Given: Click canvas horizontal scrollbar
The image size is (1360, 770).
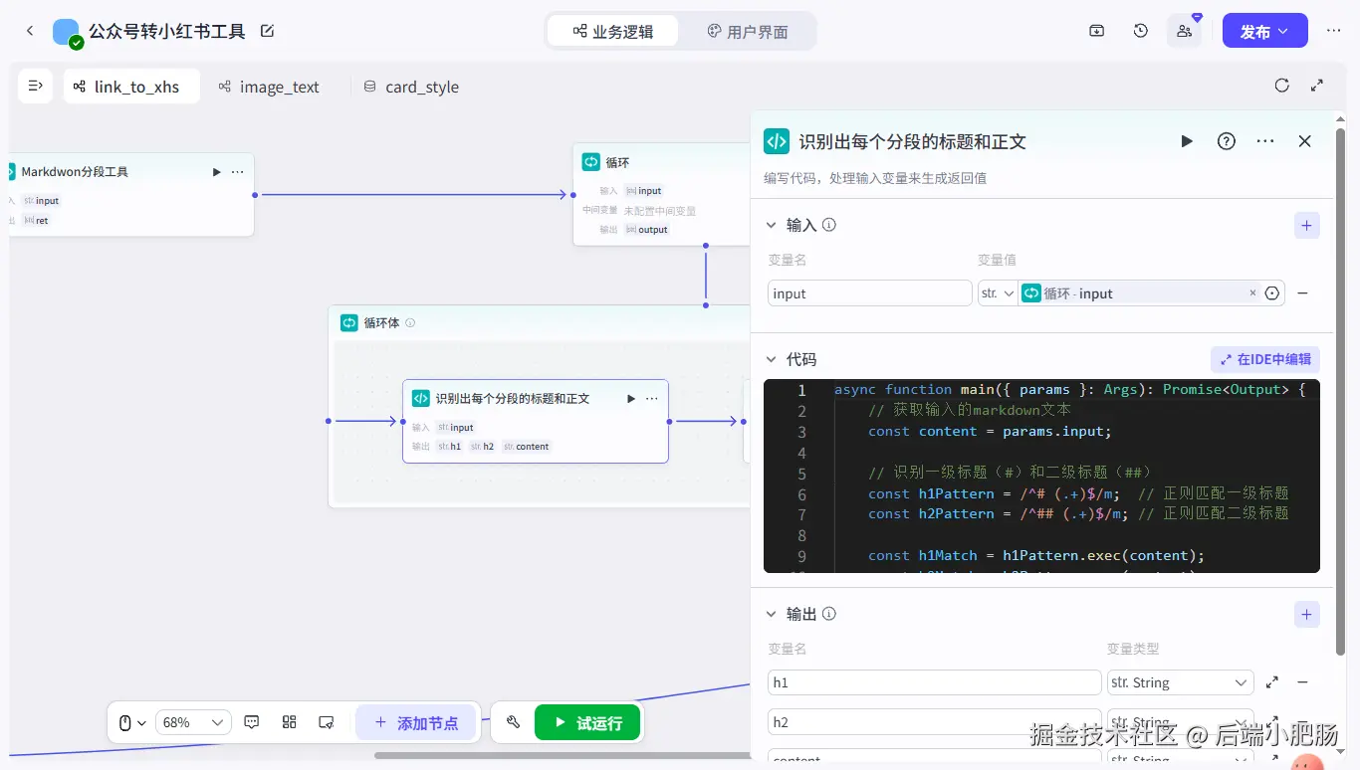Looking at the screenshot, I should point(563,755).
